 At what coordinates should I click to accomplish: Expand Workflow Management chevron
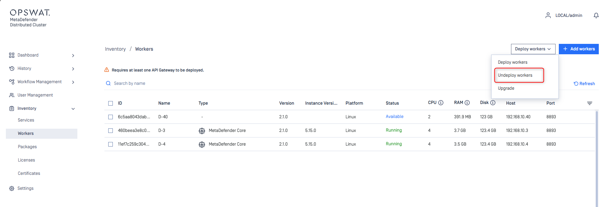tap(73, 82)
